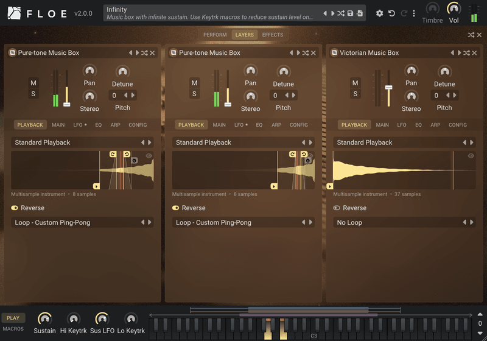Raise keyboard octave with up arrow
This screenshot has width=487, height=341.
[480, 314]
